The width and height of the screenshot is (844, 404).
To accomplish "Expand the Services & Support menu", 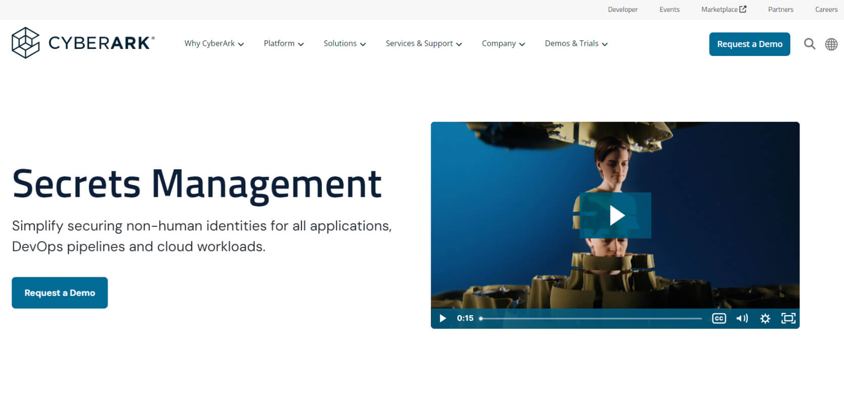I will (424, 43).
